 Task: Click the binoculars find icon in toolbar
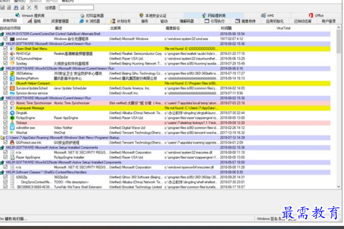coord(16,8)
